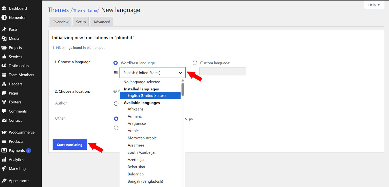Click the question mark help icon near location

tap(115, 91)
